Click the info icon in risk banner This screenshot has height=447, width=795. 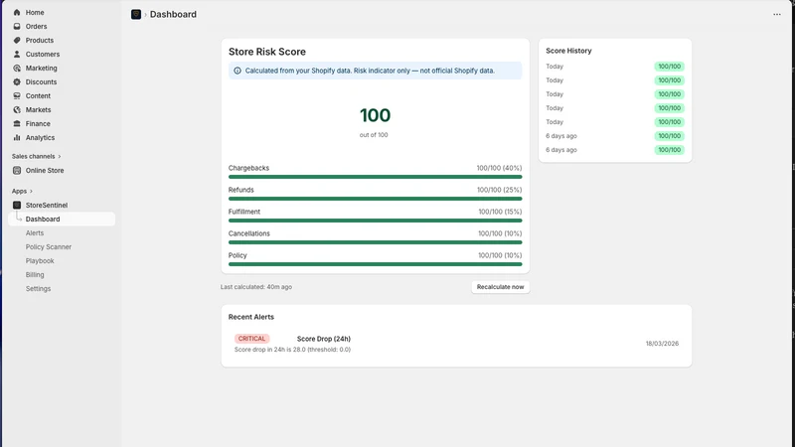238,71
